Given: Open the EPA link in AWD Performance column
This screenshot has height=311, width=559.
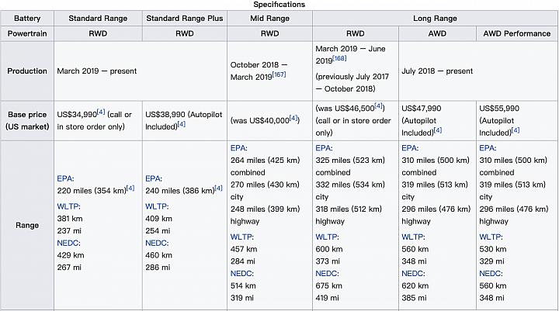Looking at the screenshot, I should 487,148.
